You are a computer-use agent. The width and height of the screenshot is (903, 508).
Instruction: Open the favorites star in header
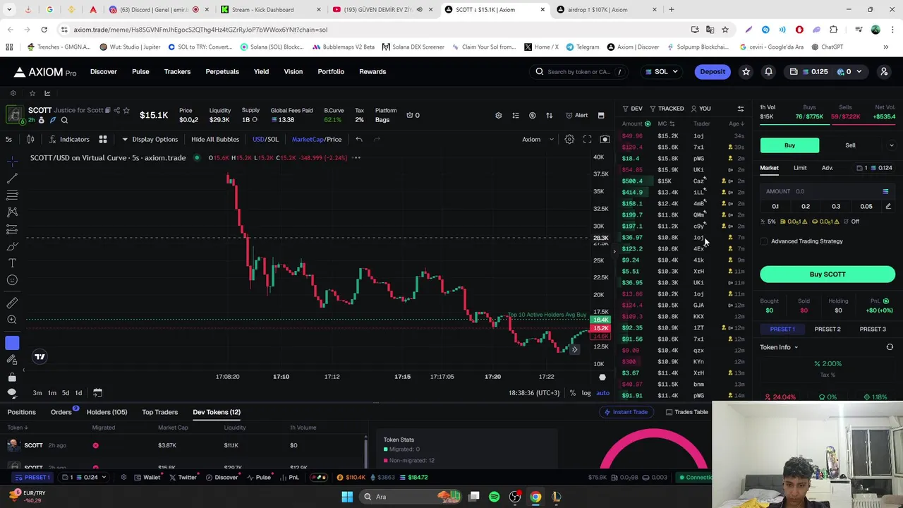click(x=746, y=71)
